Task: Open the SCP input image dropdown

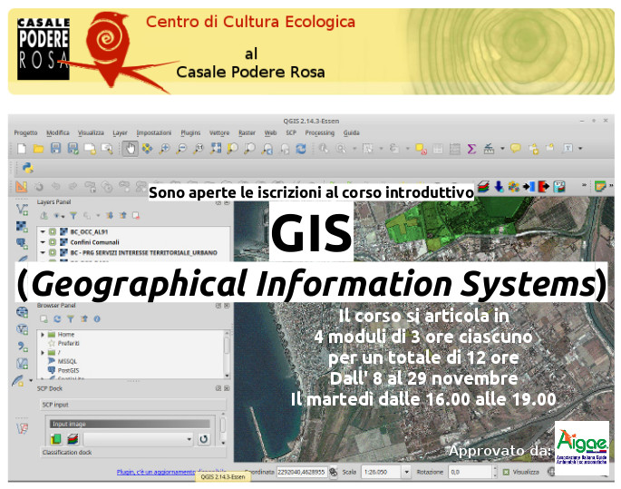Action: (x=189, y=439)
